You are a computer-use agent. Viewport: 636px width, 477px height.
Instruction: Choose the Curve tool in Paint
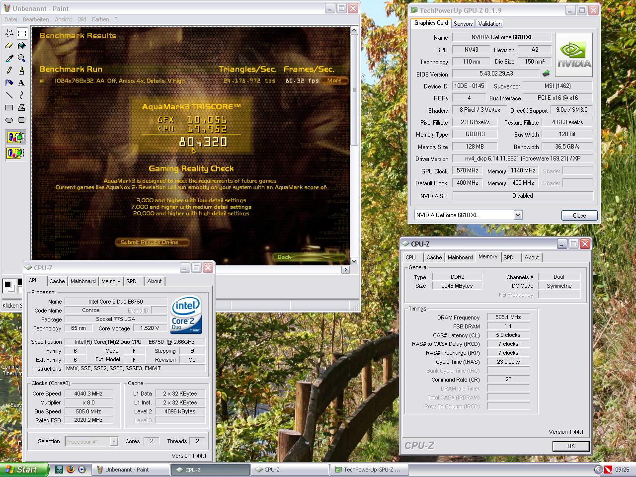(22, 95)
